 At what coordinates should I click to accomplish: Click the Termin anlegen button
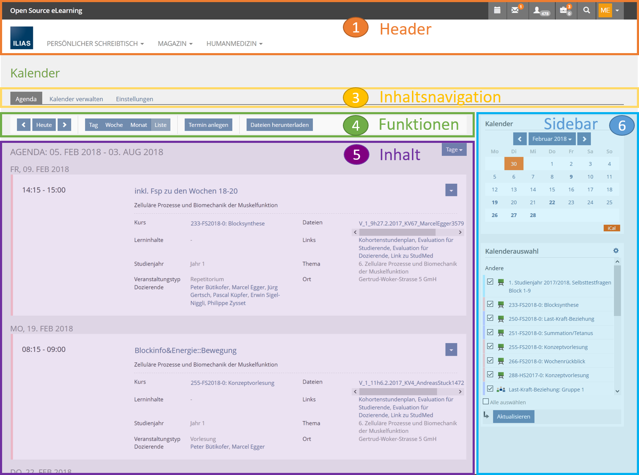(208, 125)
